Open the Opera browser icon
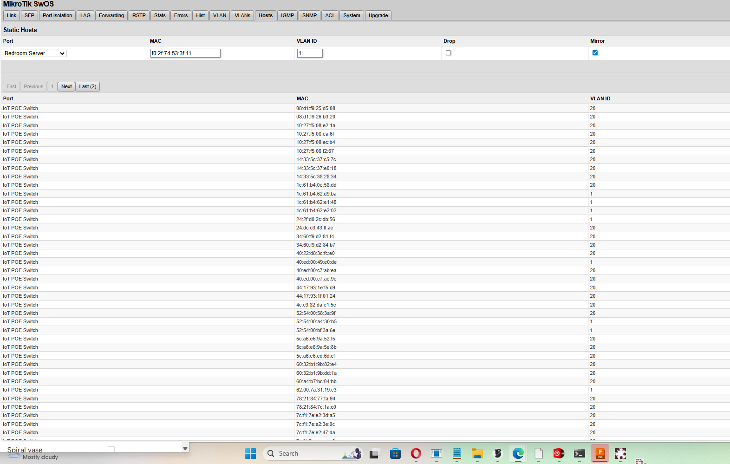Image resolution: width=730 pixels, height=464 pixels. click(x=416, y=453)
